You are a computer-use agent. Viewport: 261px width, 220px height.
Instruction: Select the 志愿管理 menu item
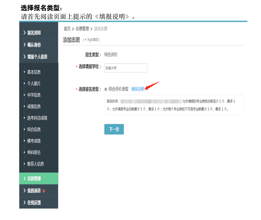coord(34,179)
